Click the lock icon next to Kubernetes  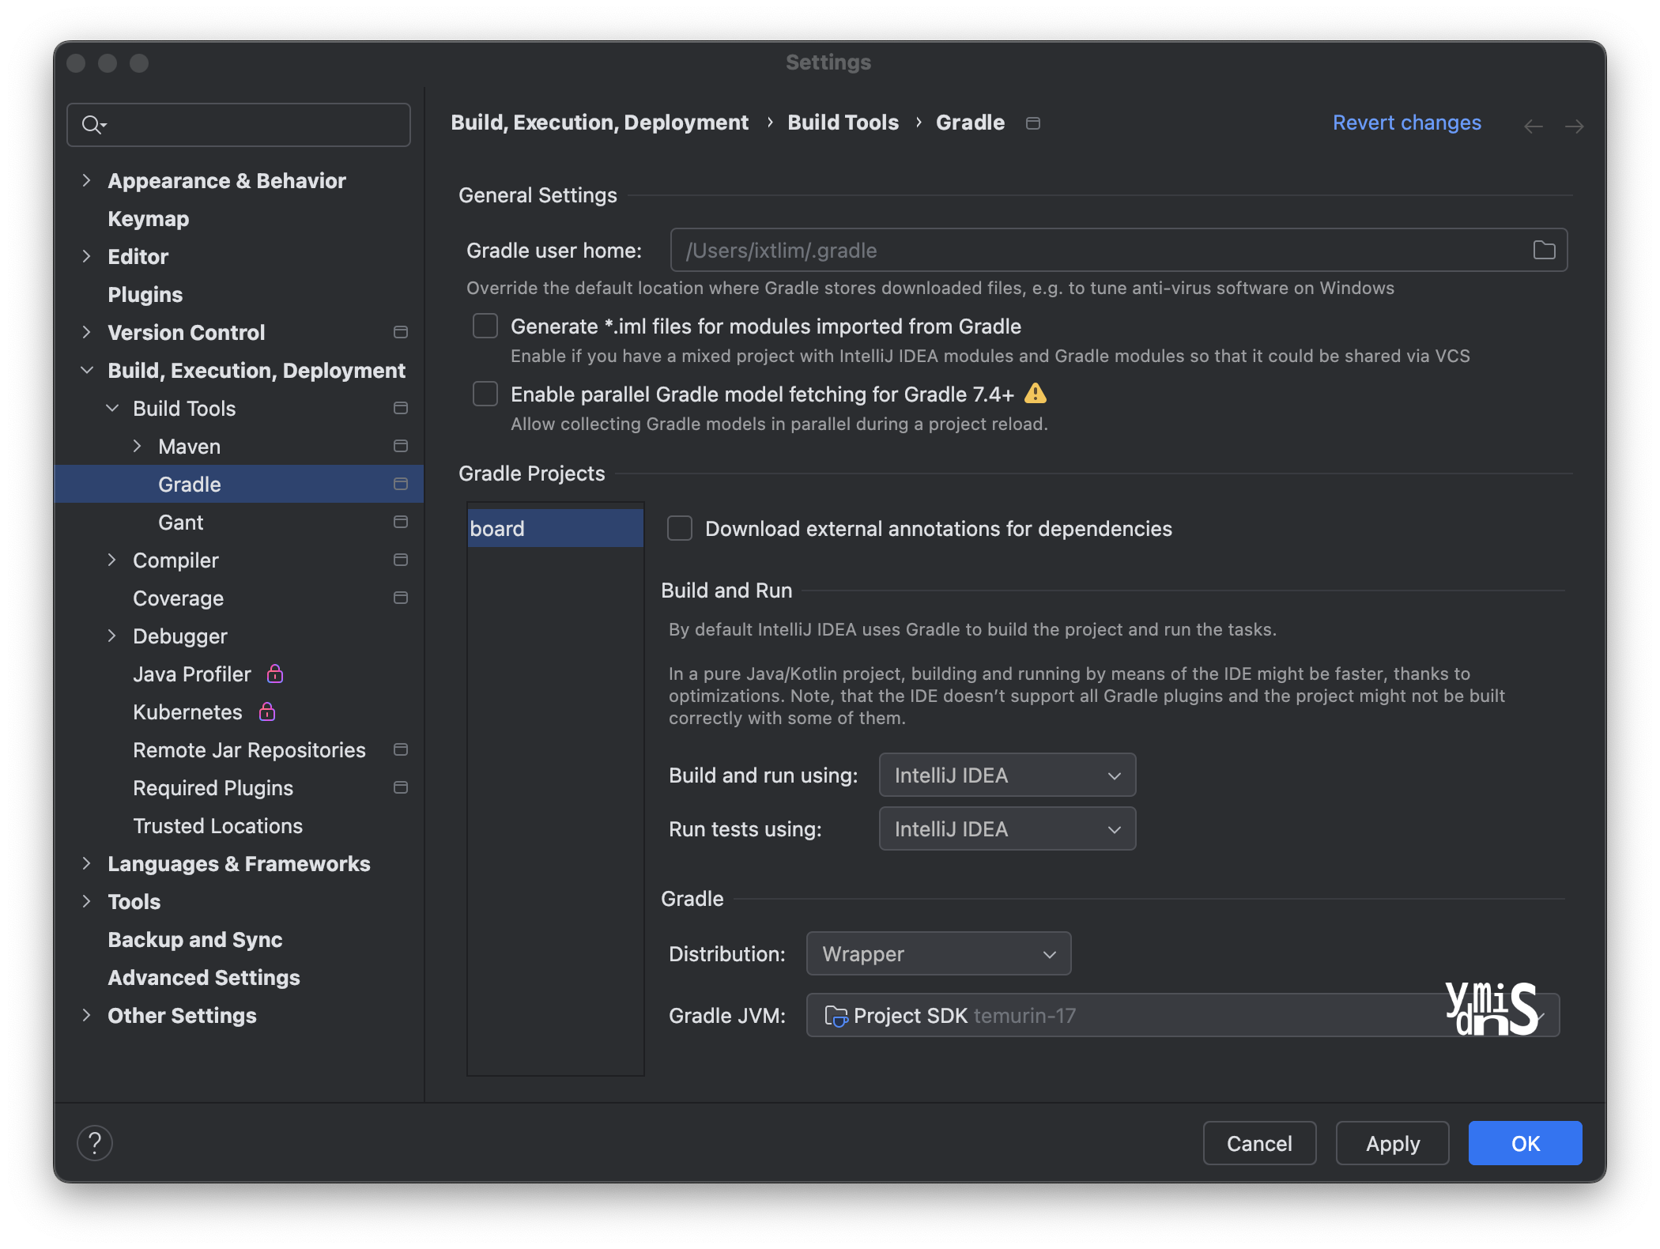coord(266,712)
